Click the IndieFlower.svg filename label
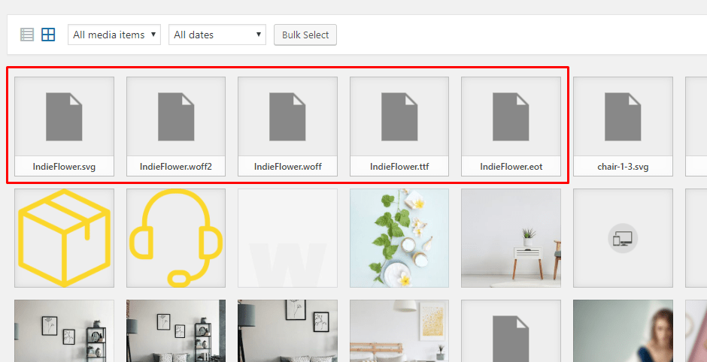707x362 pixels. 64,167
